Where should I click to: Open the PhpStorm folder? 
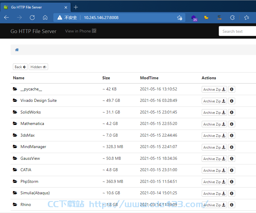coord(29,182)
